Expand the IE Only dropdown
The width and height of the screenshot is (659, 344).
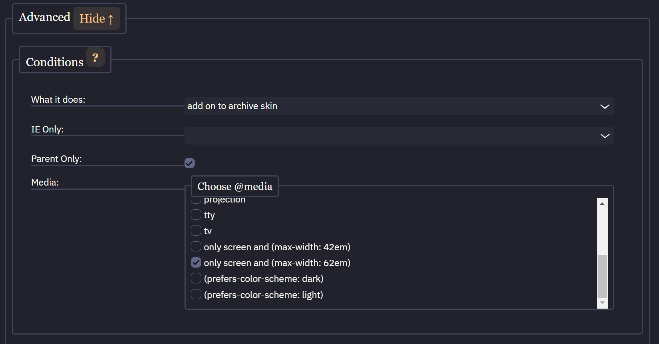click(x=399, y=136)
